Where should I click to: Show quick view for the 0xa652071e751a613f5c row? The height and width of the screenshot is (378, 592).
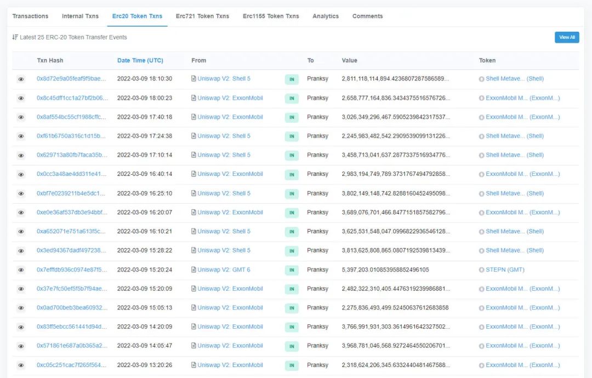[21, 232]
